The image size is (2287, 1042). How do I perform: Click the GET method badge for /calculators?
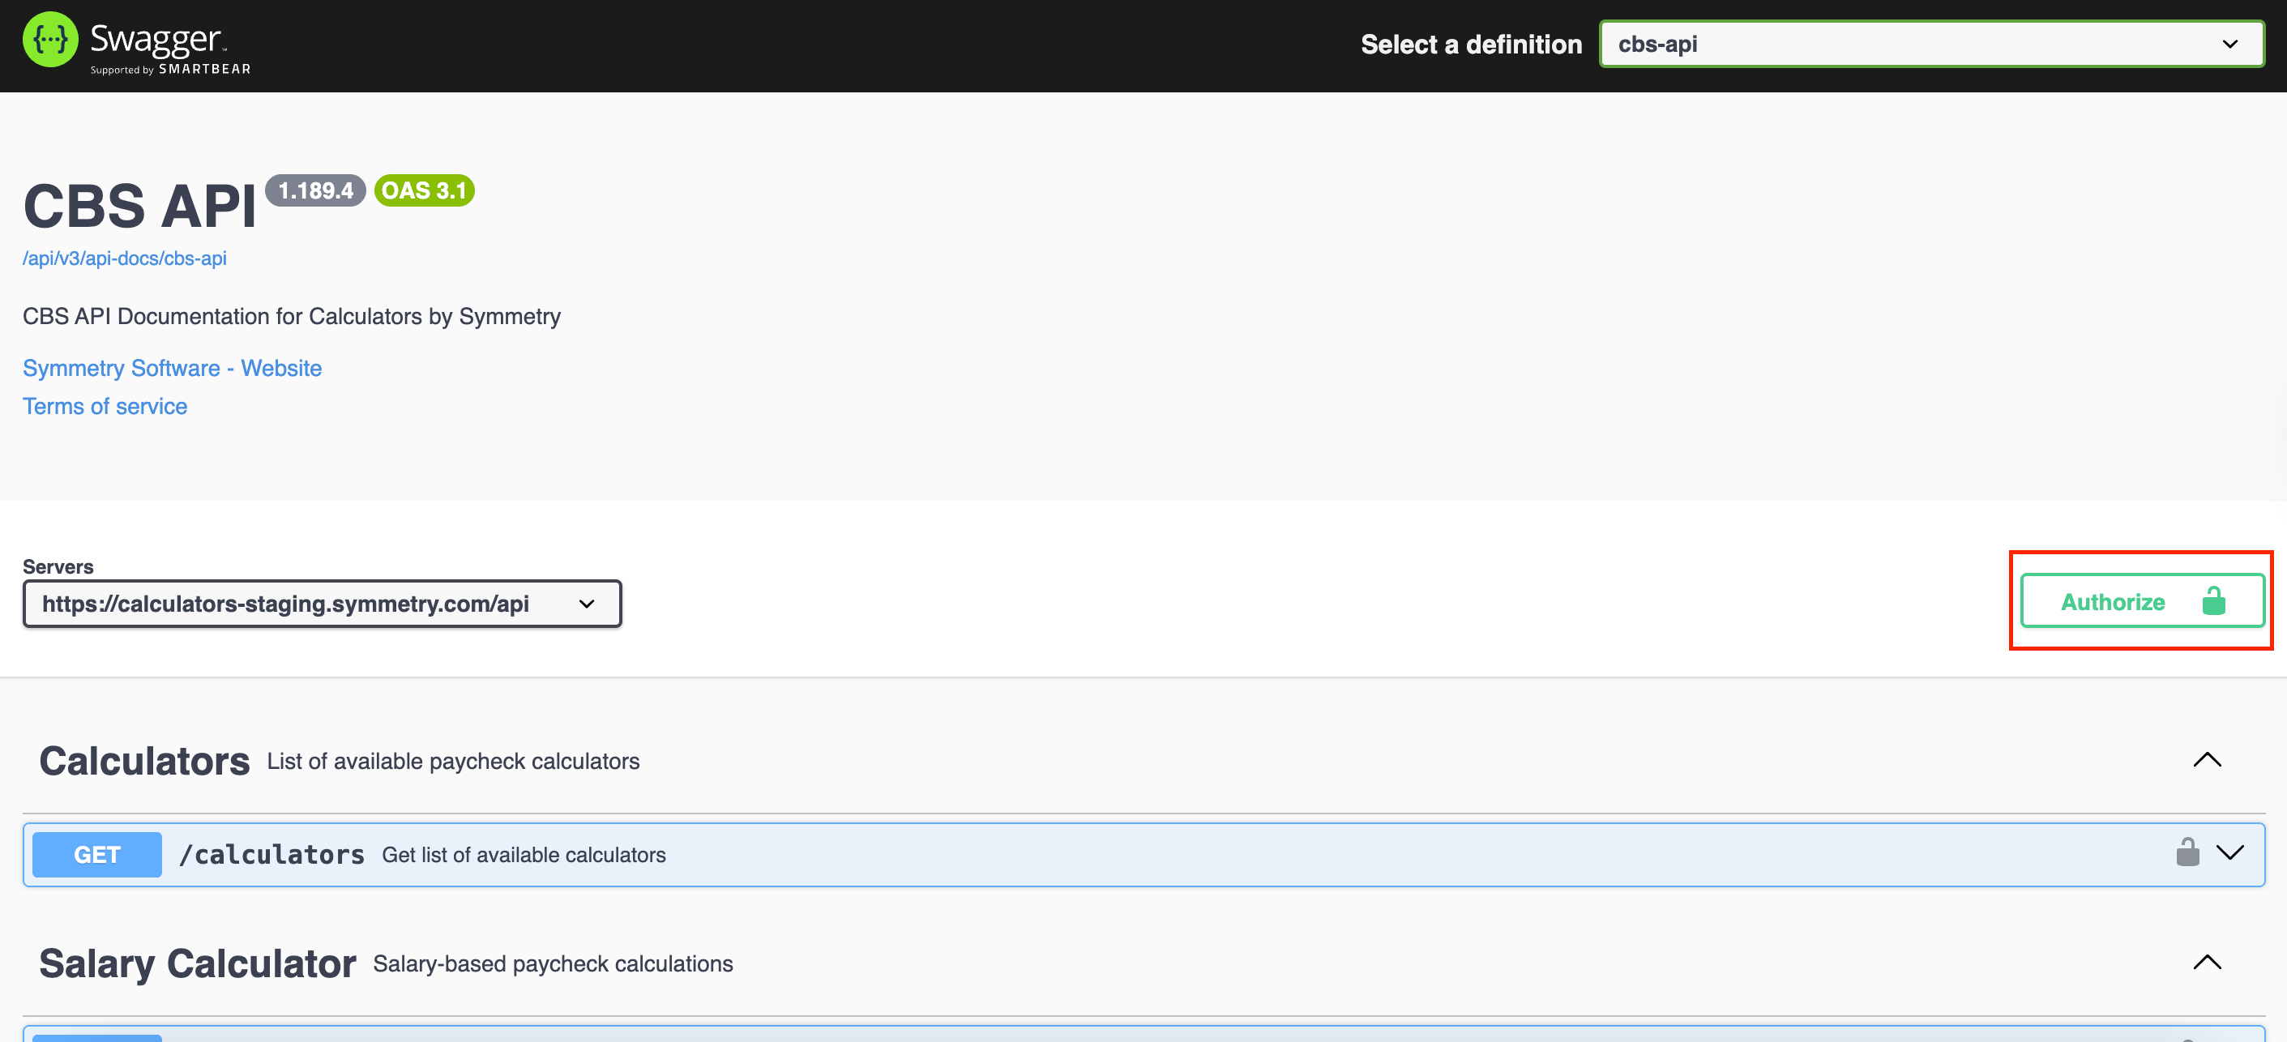tap(96, 855)
